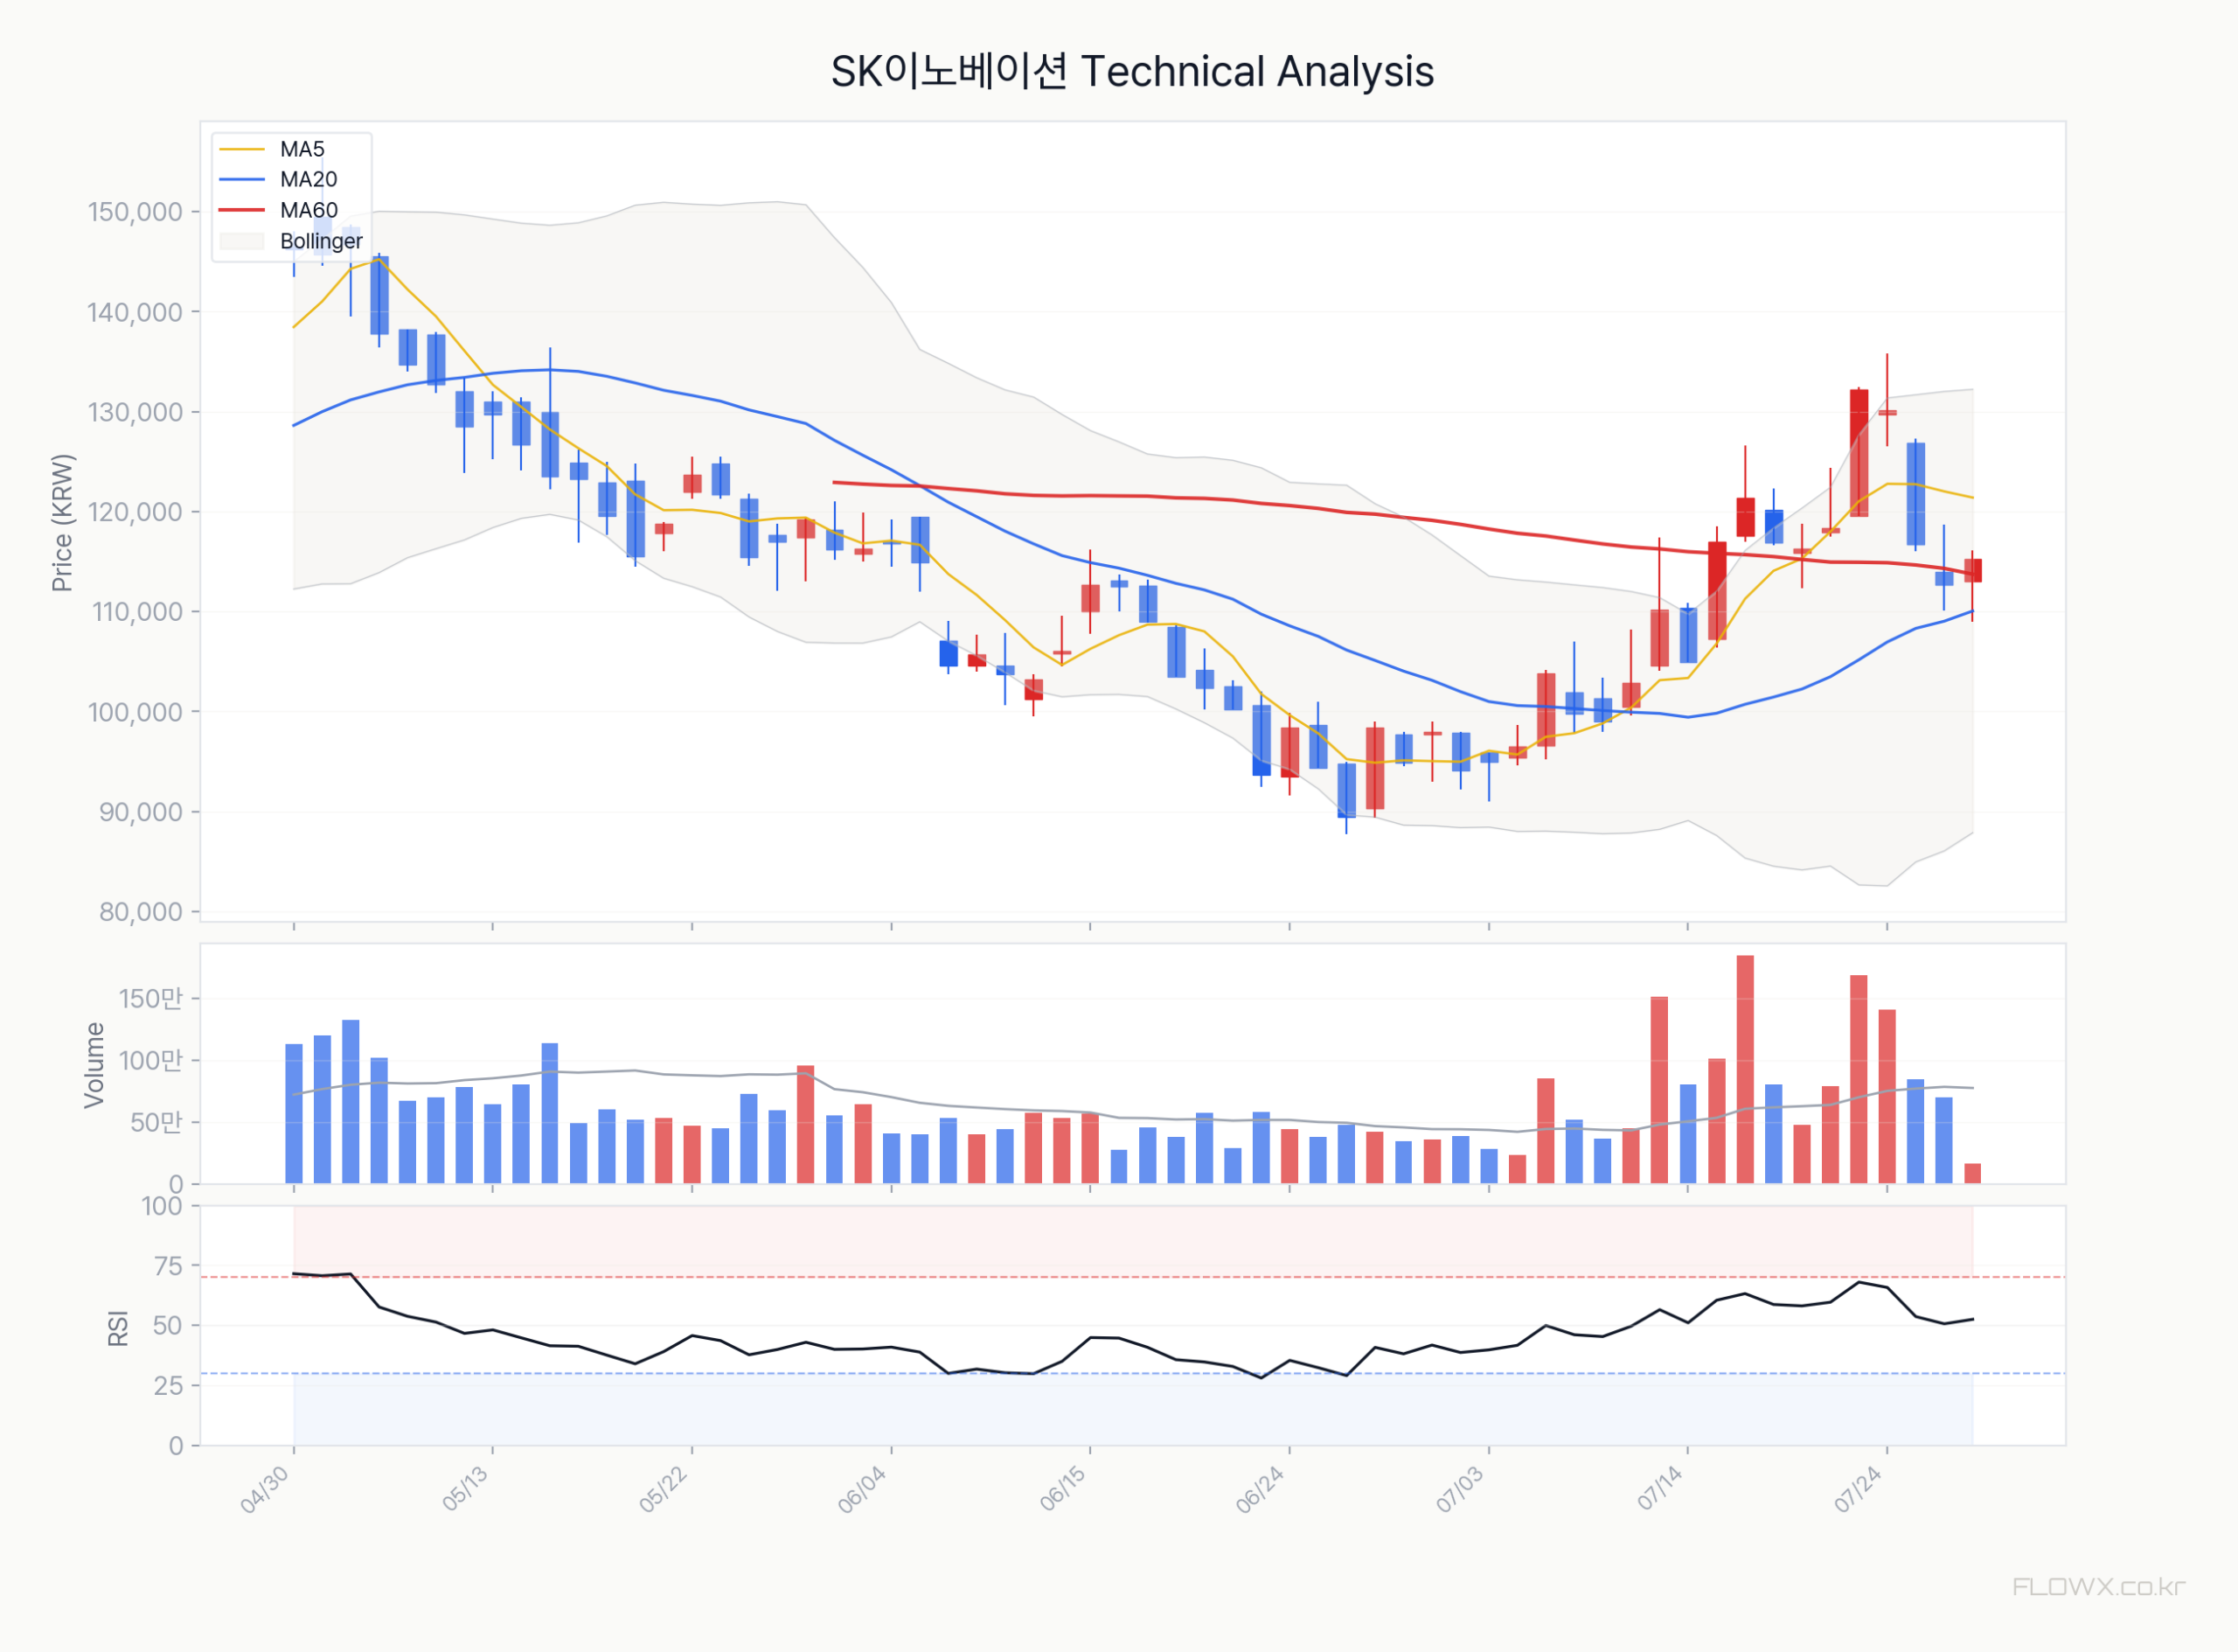This screenshot has height=1652, width=2238.
Task: Click the 07/03 date label
Action: click(x=1460, y=1489)
